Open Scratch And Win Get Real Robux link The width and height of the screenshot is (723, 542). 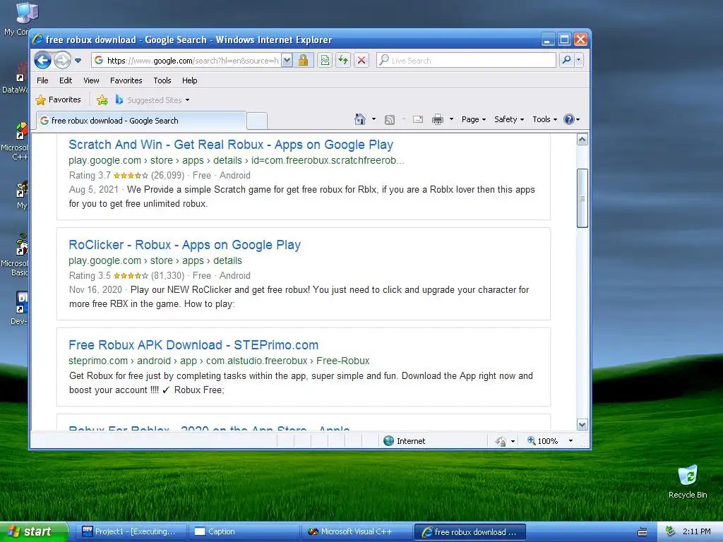click(231, 145)
